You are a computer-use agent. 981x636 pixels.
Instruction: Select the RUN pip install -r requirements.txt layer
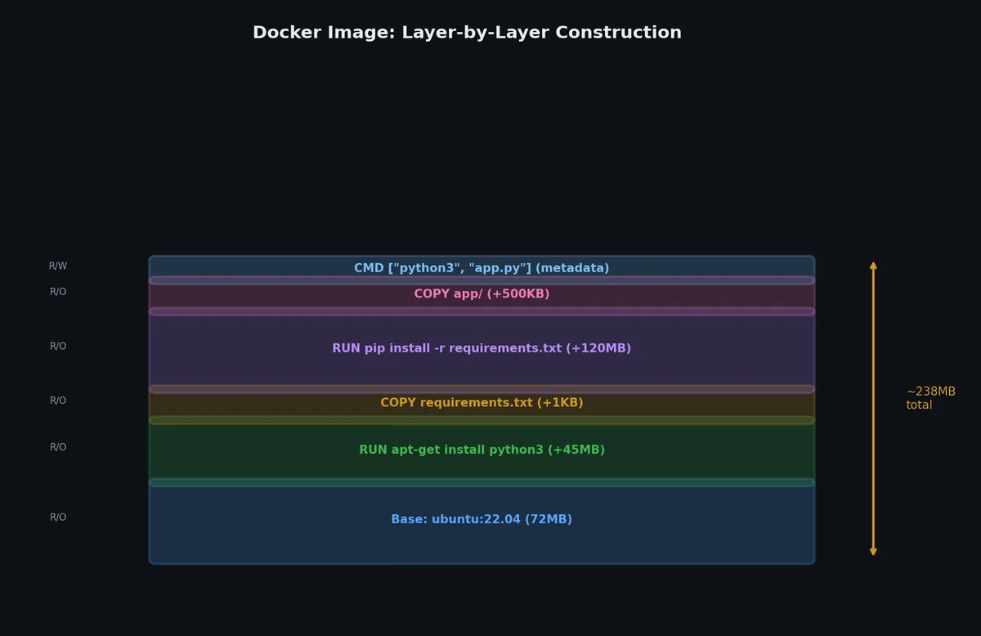coord(482,350)
